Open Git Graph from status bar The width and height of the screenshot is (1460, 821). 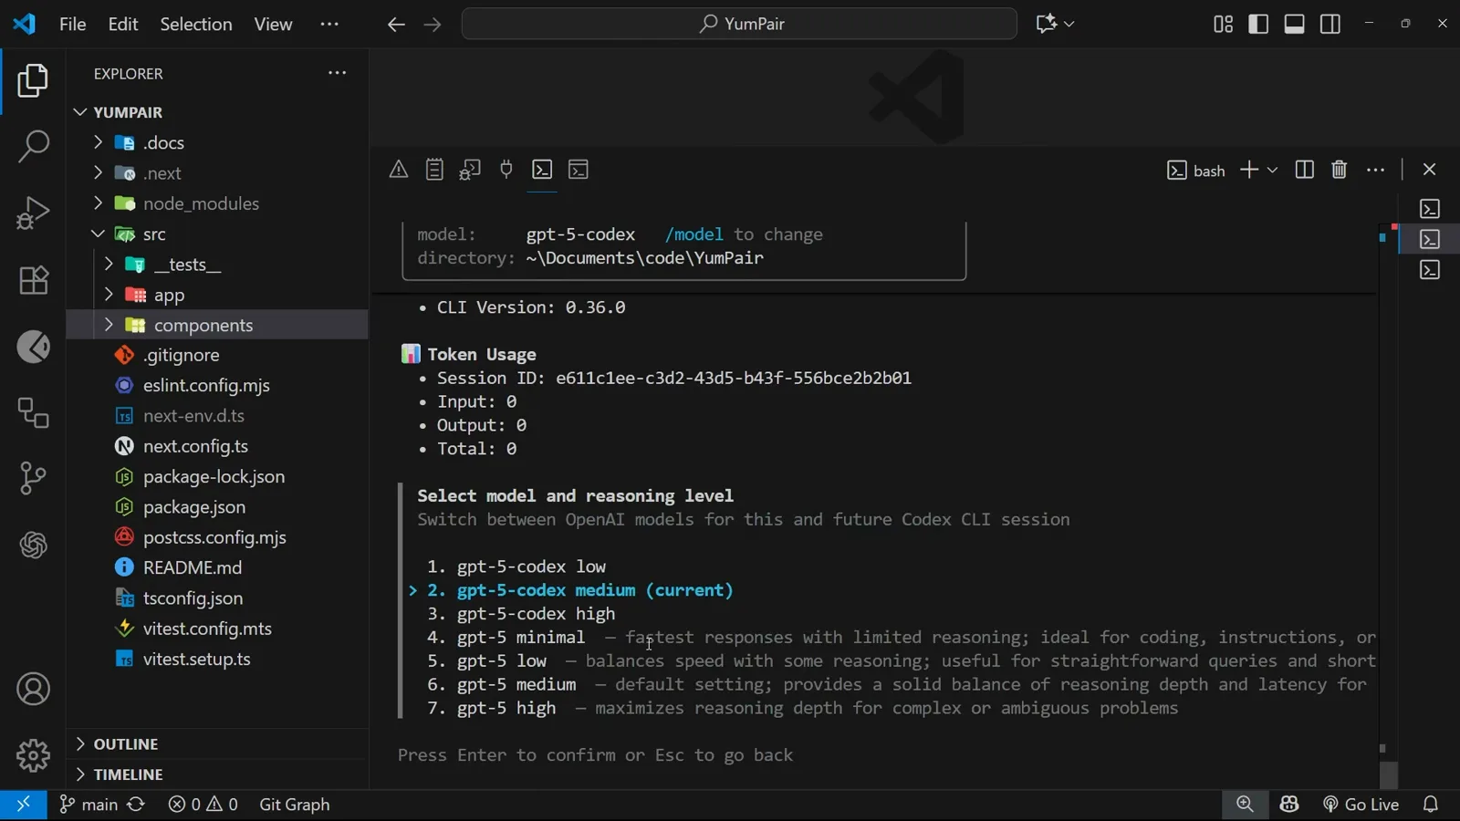click(295, 805)
